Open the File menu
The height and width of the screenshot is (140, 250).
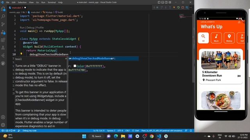pos(7,2)
